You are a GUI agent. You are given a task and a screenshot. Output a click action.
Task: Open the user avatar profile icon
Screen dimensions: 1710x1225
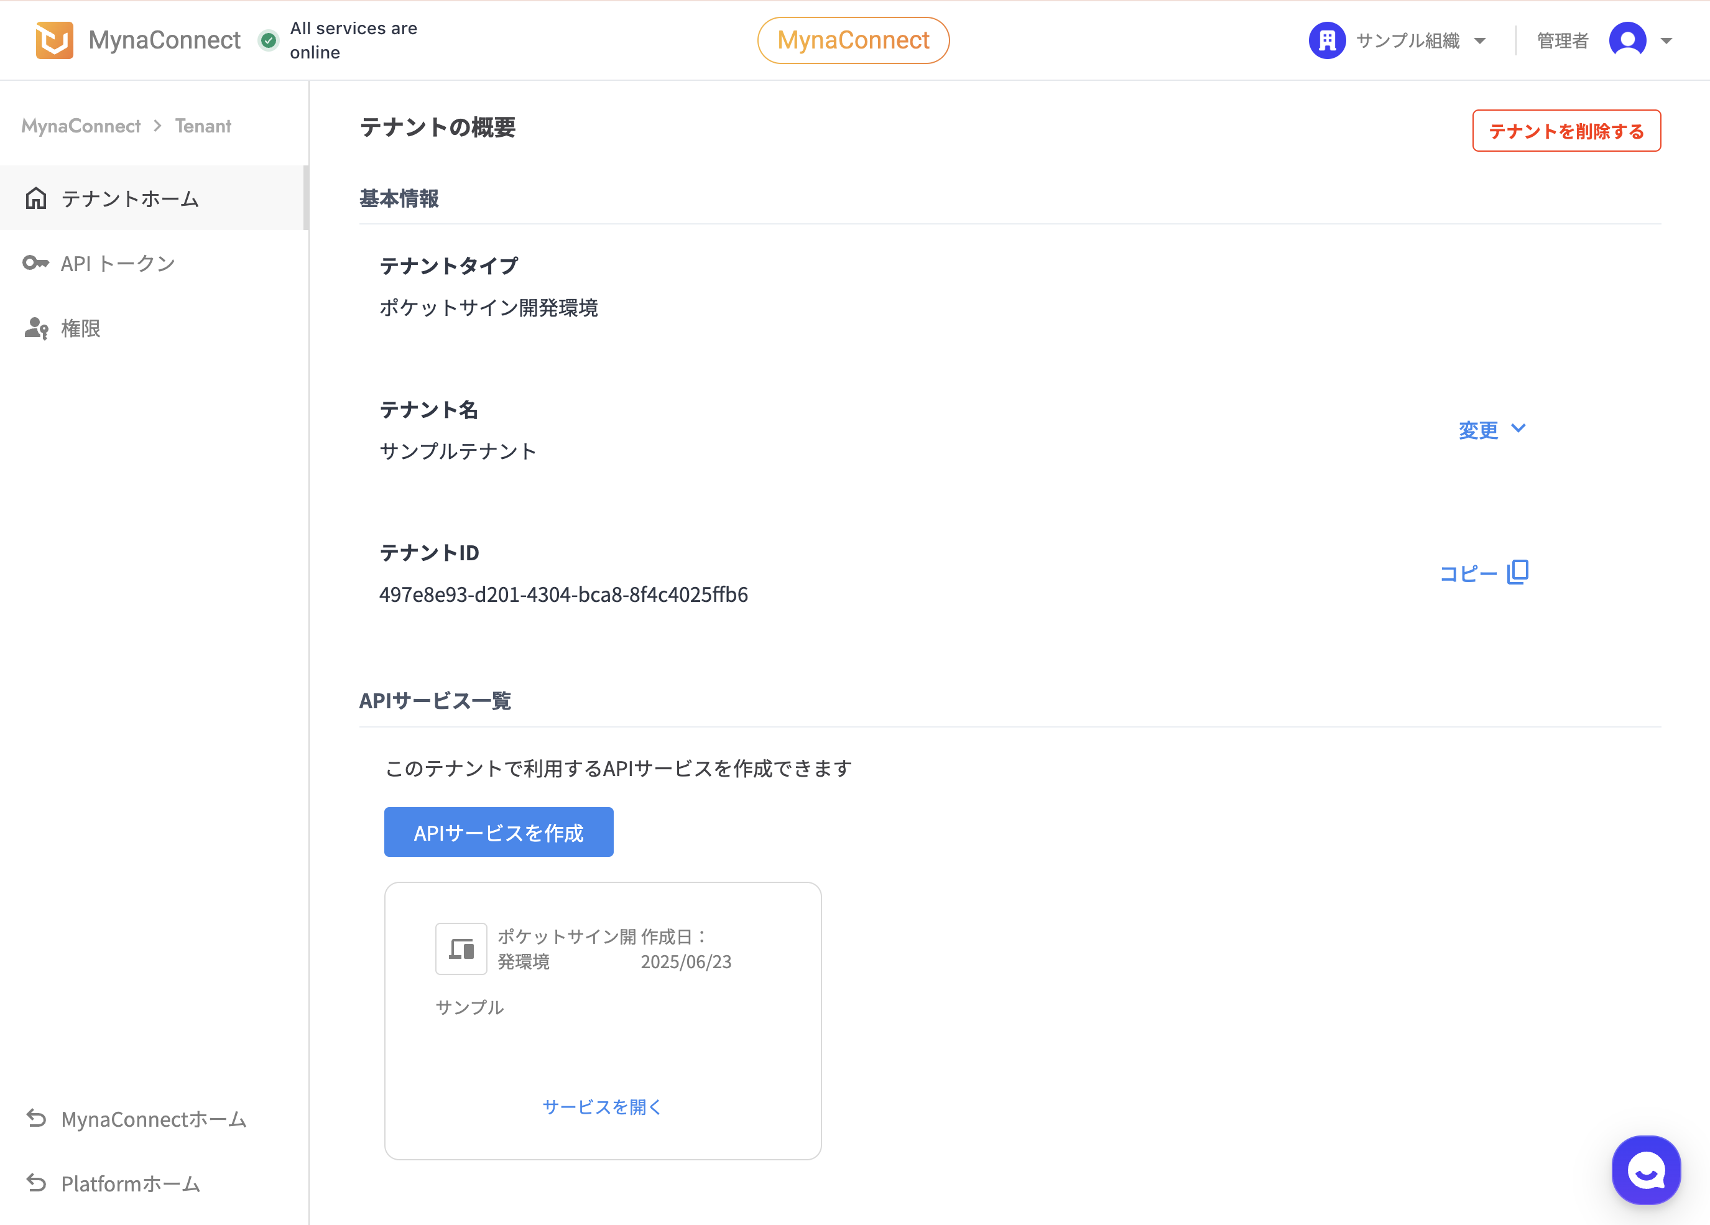coord(1627,40)
